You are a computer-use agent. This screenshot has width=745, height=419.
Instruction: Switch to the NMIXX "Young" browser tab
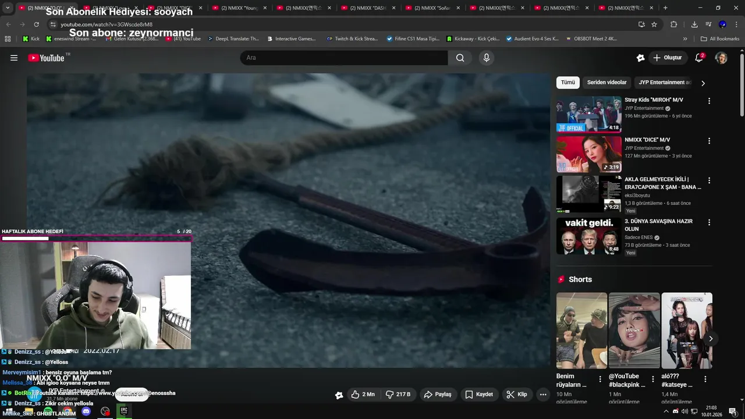click(238, 8)
